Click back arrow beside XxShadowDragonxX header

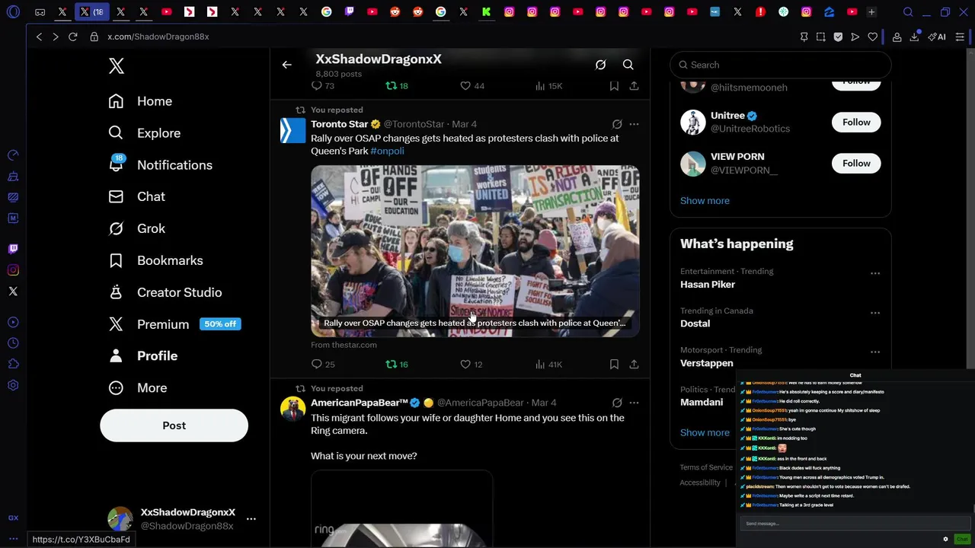click(286, 65)
